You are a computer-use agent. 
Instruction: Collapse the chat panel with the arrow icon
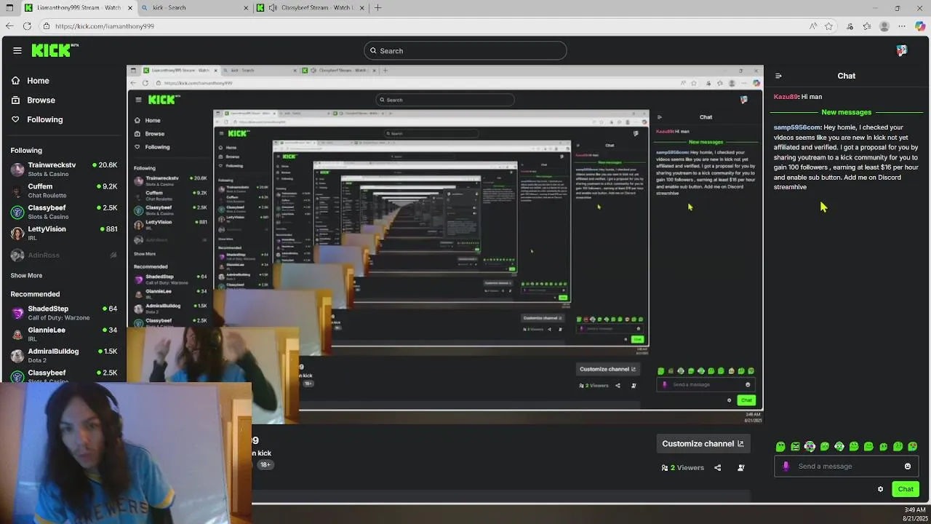pyautogui.click(x=778, y=76)
